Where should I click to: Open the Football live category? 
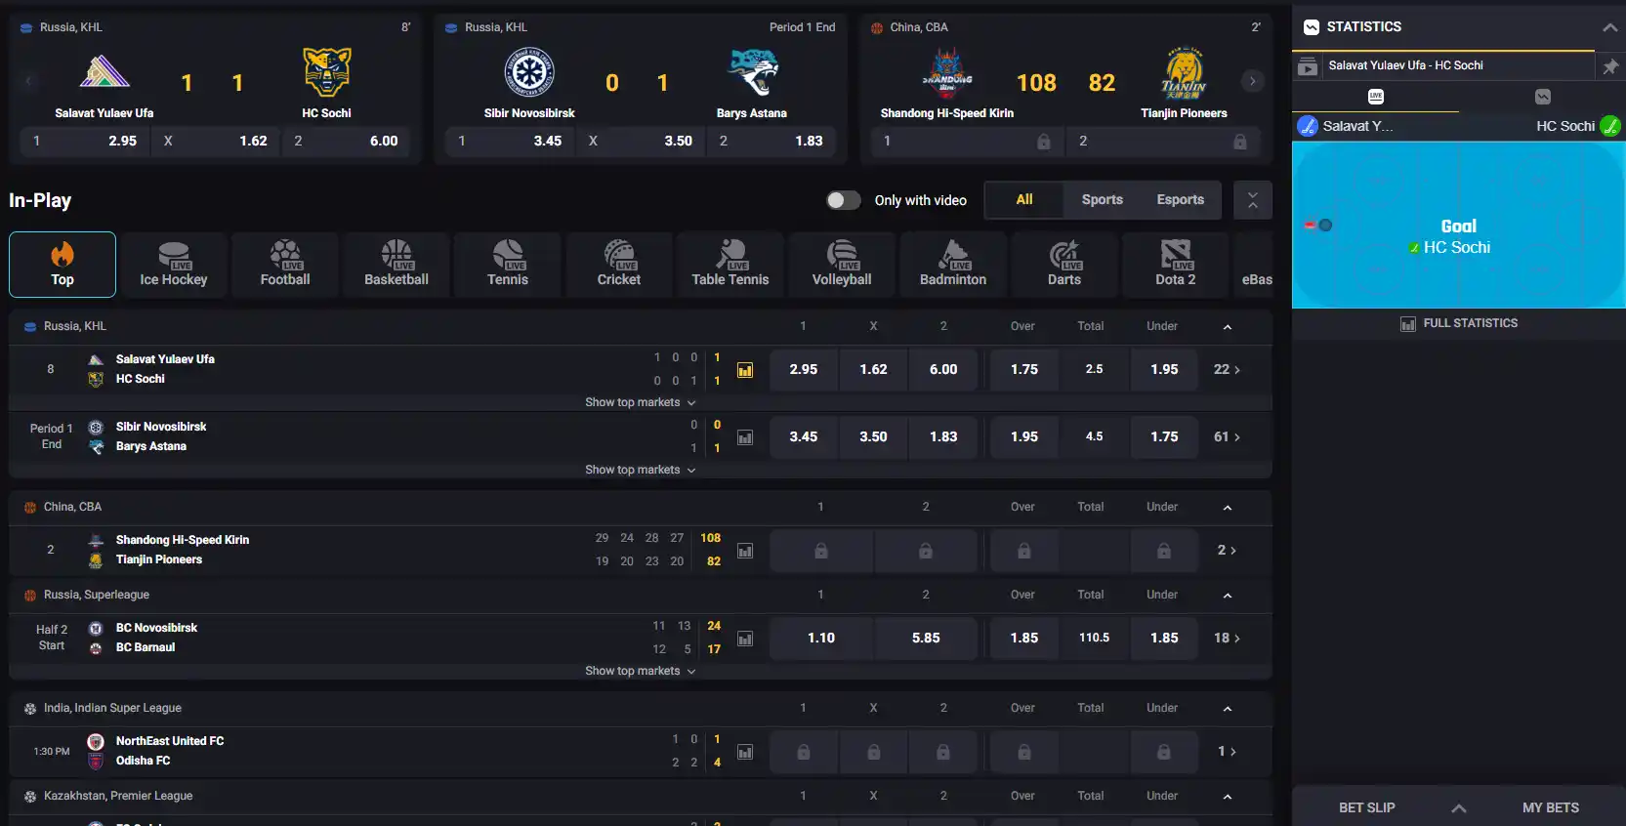click(x=285, y=265)
